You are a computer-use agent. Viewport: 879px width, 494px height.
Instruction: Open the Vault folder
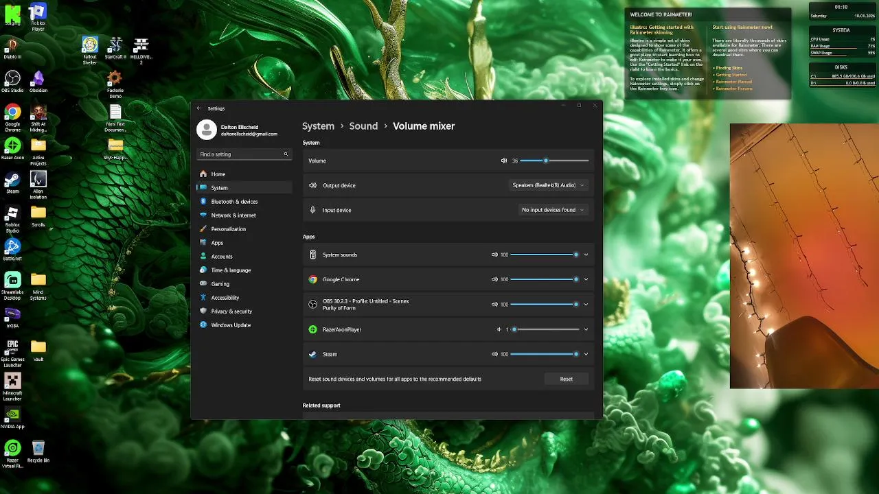pyautogui.click(x=38, y=351)
